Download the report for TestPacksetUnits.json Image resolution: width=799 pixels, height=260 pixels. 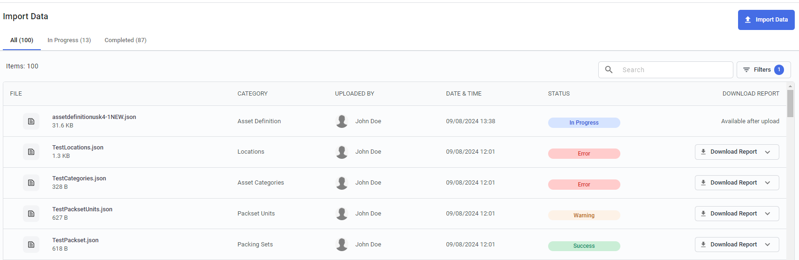pyautogui.click(x=729, y=214)
